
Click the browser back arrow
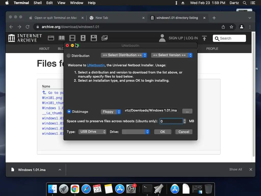point(11,27)
